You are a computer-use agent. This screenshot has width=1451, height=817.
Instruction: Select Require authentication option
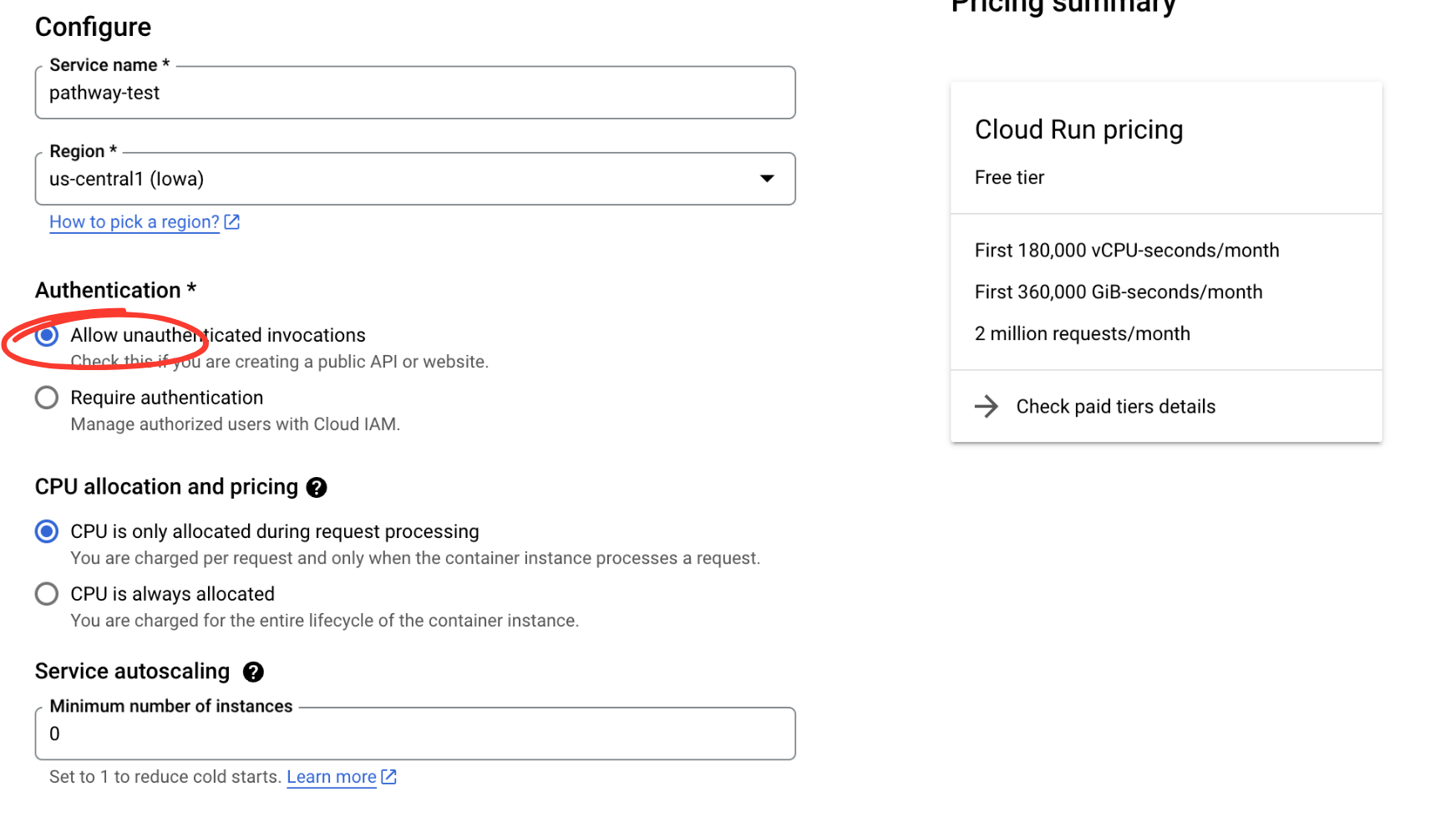coord(46,398)
